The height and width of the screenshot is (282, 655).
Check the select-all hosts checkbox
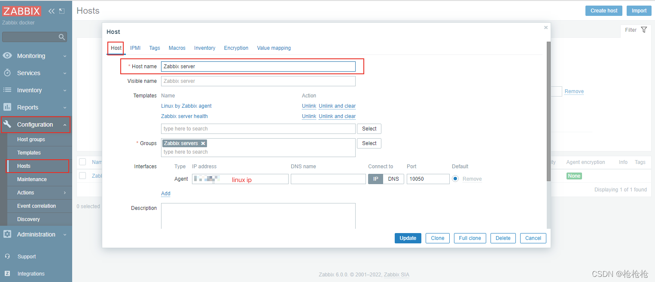tap(82, 162)
